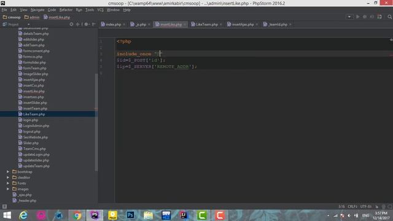
Task: Click the volume speaker tray icon
Action: [349, 215]
